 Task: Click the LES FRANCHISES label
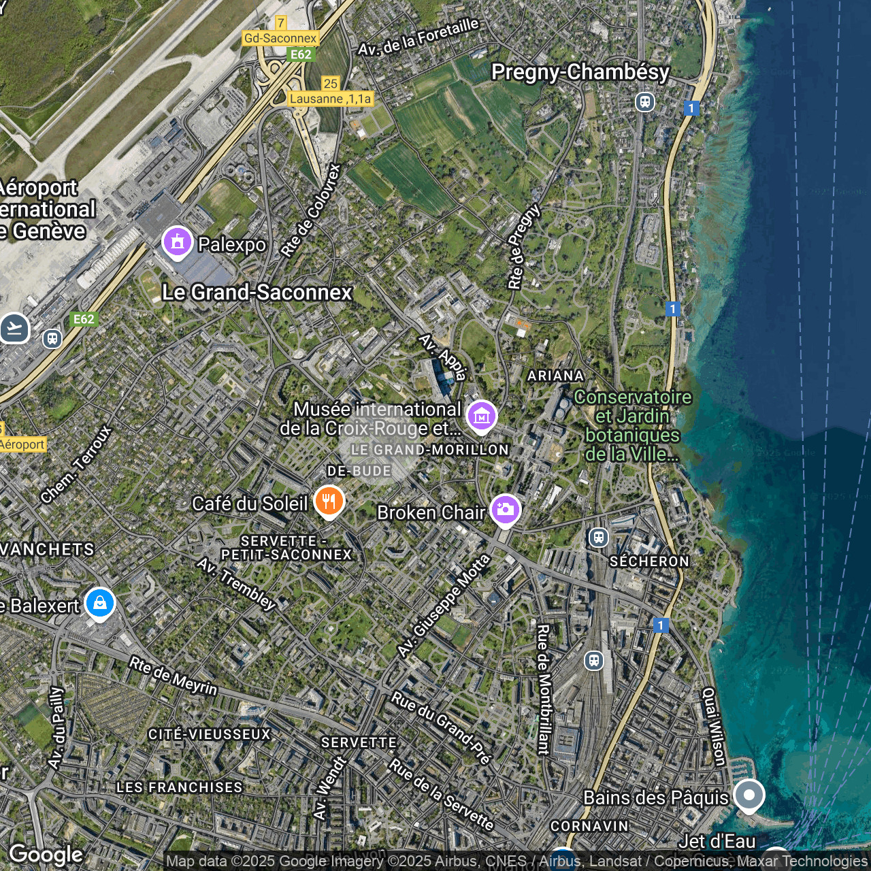point(179,787)
